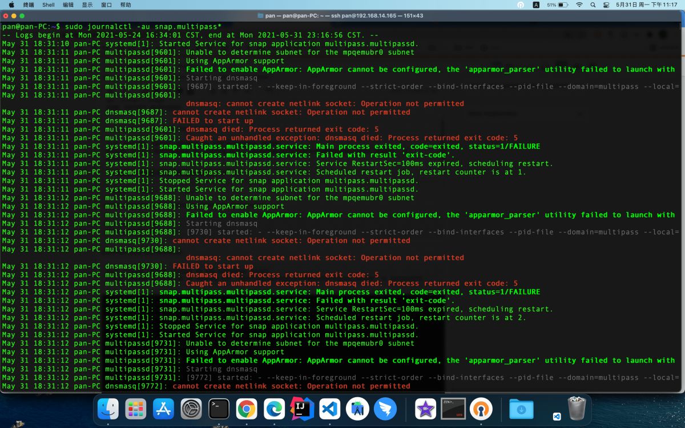This screenshot has width=685, height=428.
Task: Click the small VS Code file icon on desktop
Action: [x=557, y=416]
